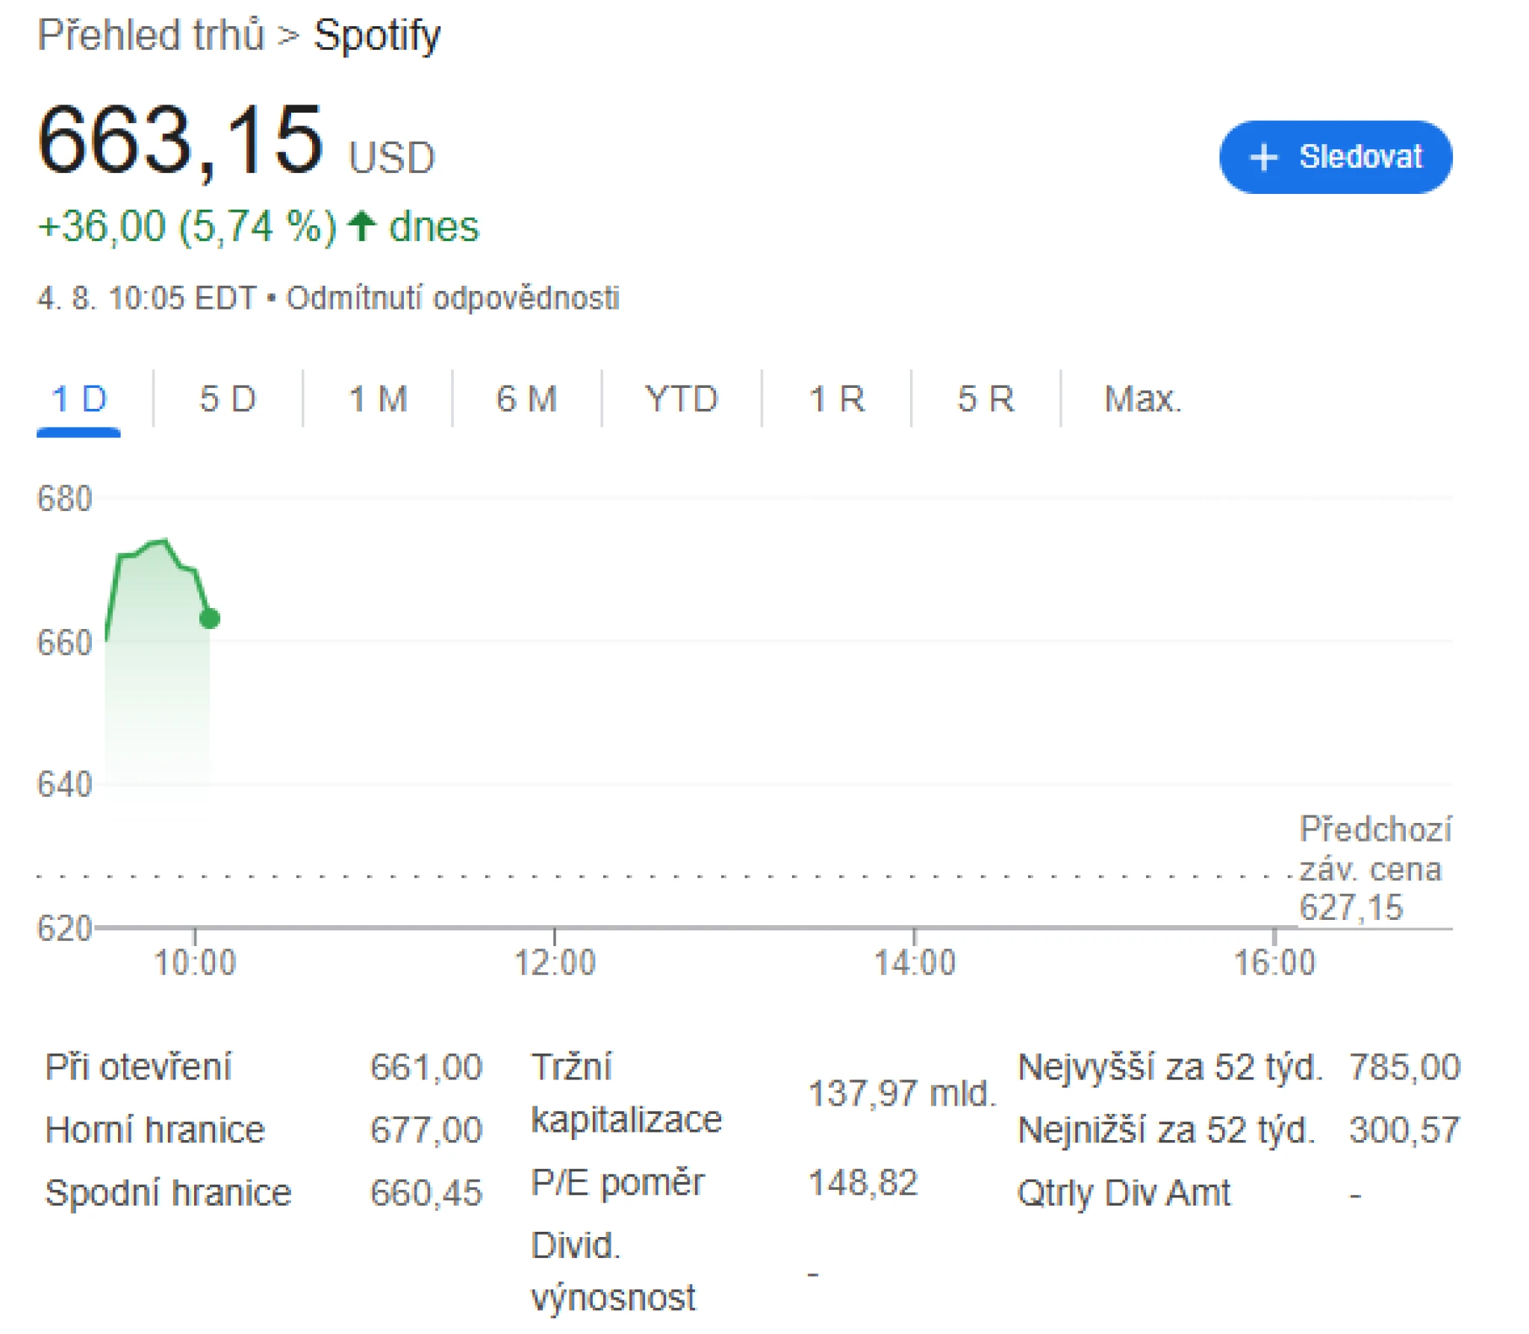The image size is (1529, 1334).
Task: Click the 680 price axis label
Action: coord(64,498)
